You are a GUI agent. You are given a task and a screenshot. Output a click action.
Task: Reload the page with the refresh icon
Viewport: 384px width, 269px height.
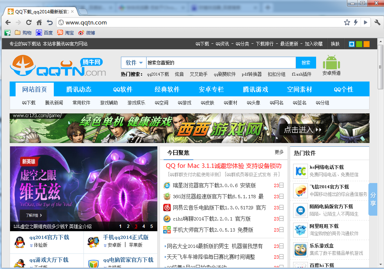[29, 23]
